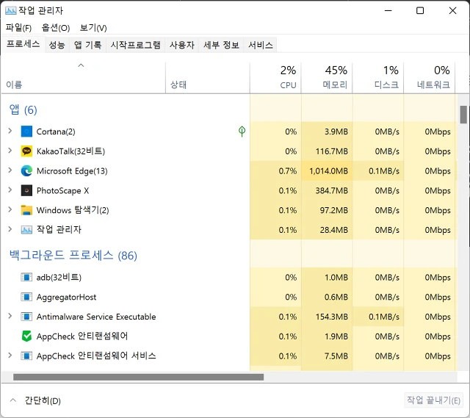Screen dimensions: 470x418
Task: Open the 옵션(O) menu
Action: point(56,28)
